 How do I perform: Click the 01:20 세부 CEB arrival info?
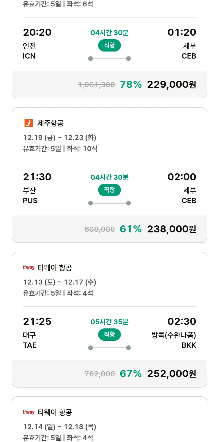[x=182, y=44]
